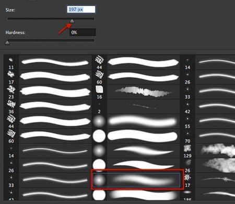235x204 pixels.
Task: Select brush 60 directly above brush 14
Action: click(x=48, y=136)
